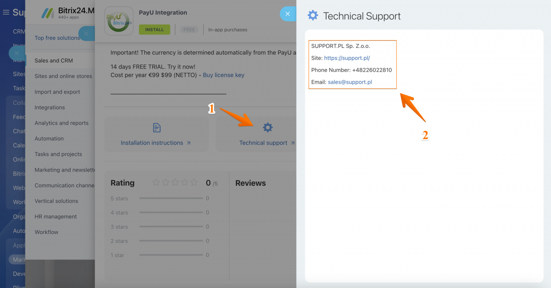The width and height of the screenshot is (551, 288).
Task: Click the 2 stars rating bar
Action: 171,241
